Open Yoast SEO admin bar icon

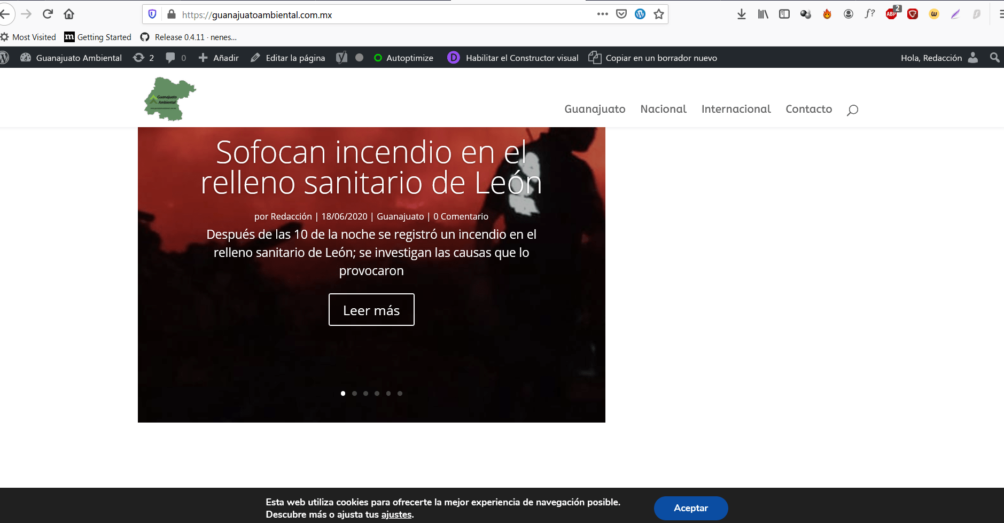click(341, 58)
